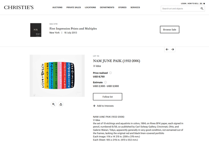Click the Follow lot button
This screenshot has height=142, width=209.
[x=107, y=97]
